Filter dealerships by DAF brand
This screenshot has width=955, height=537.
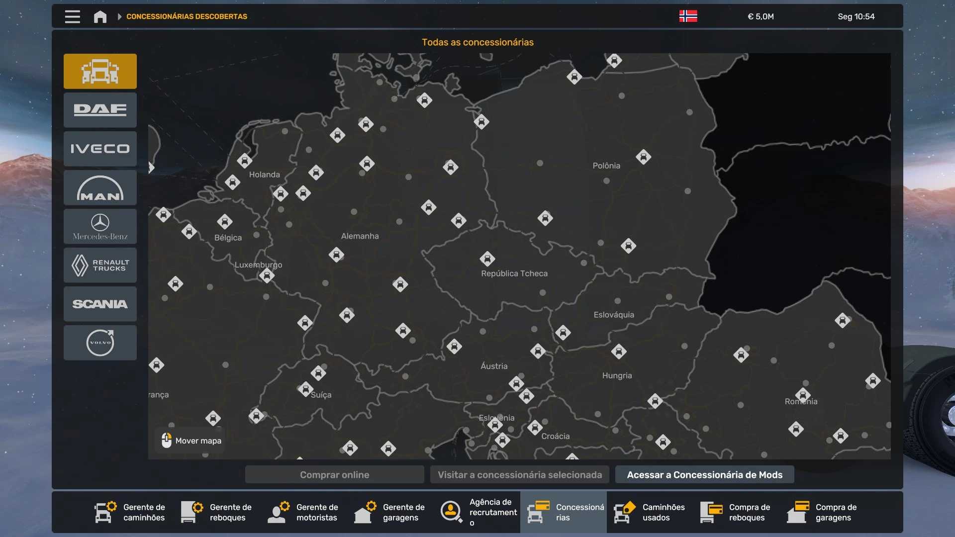[100, 110]
